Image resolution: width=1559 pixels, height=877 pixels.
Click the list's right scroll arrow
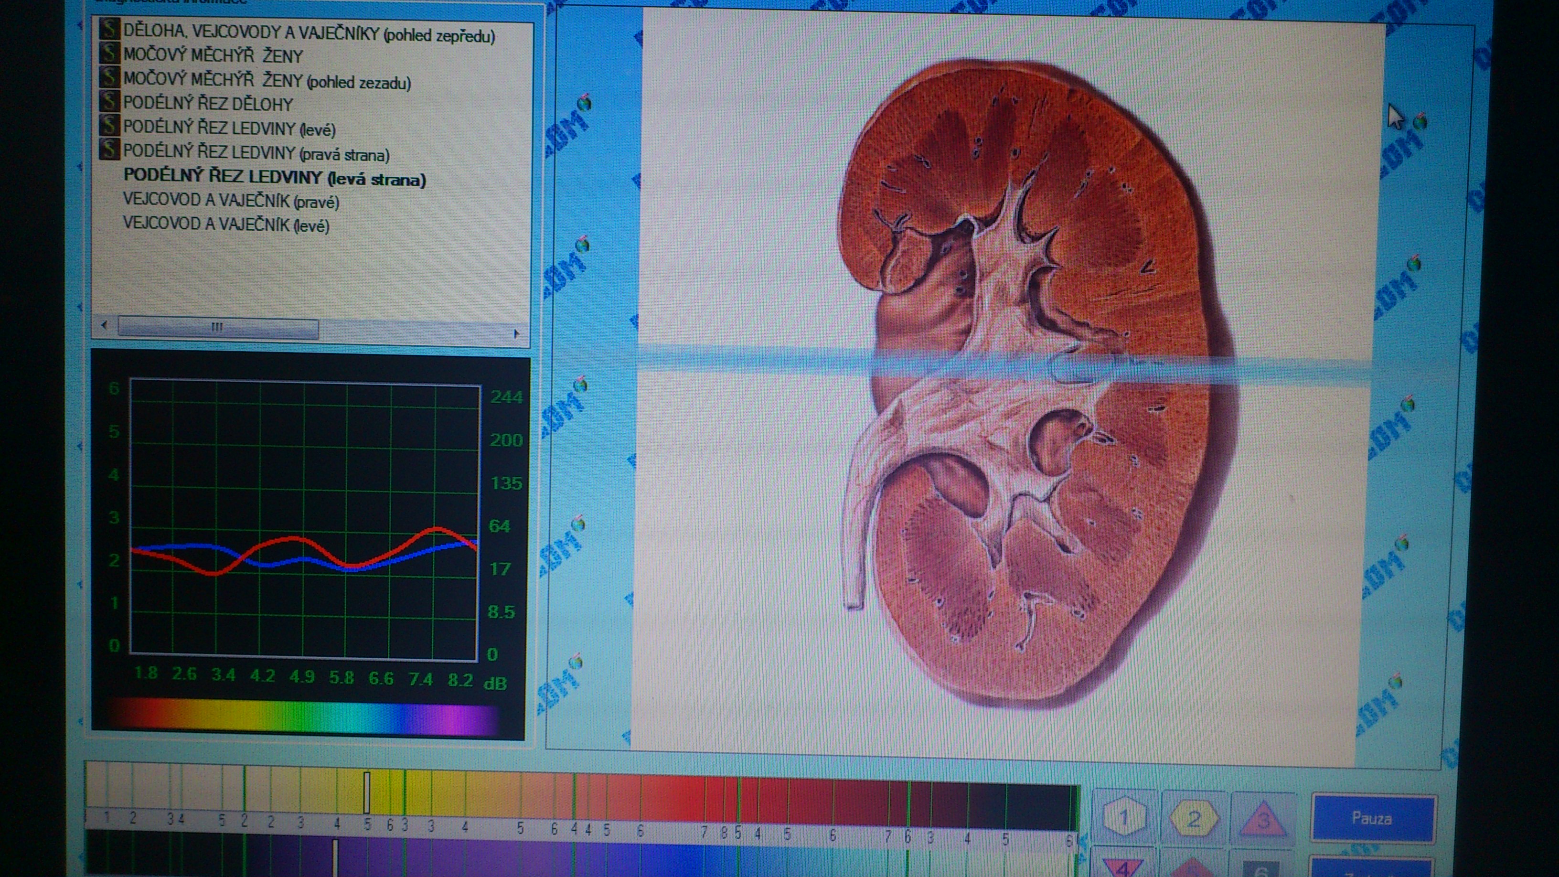click(516, 333)
